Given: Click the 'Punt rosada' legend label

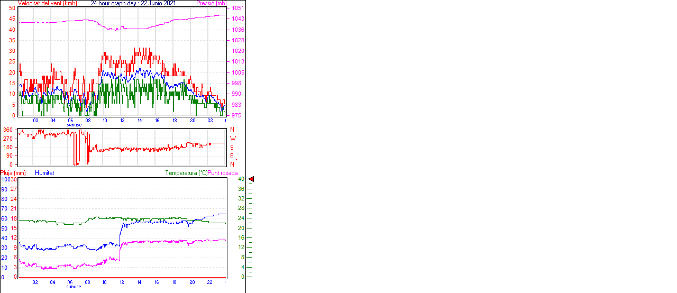Looking at the screenshot, I should [223, 173].
